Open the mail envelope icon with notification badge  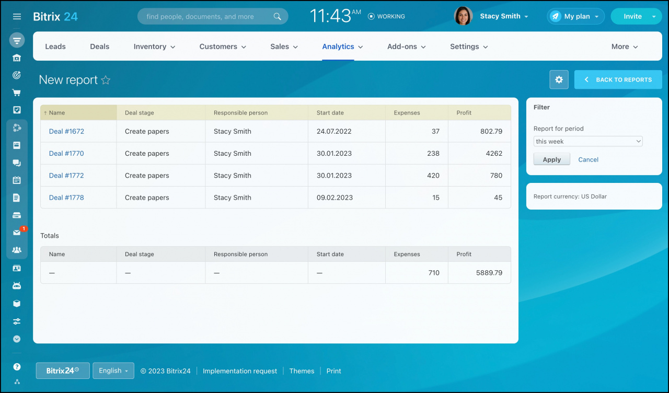point(17,233)
